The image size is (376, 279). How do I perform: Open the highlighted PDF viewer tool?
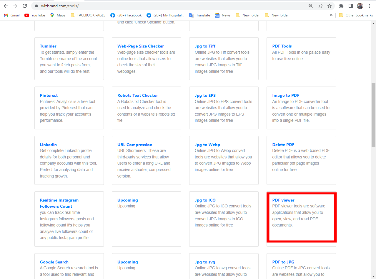pos(283,200)
